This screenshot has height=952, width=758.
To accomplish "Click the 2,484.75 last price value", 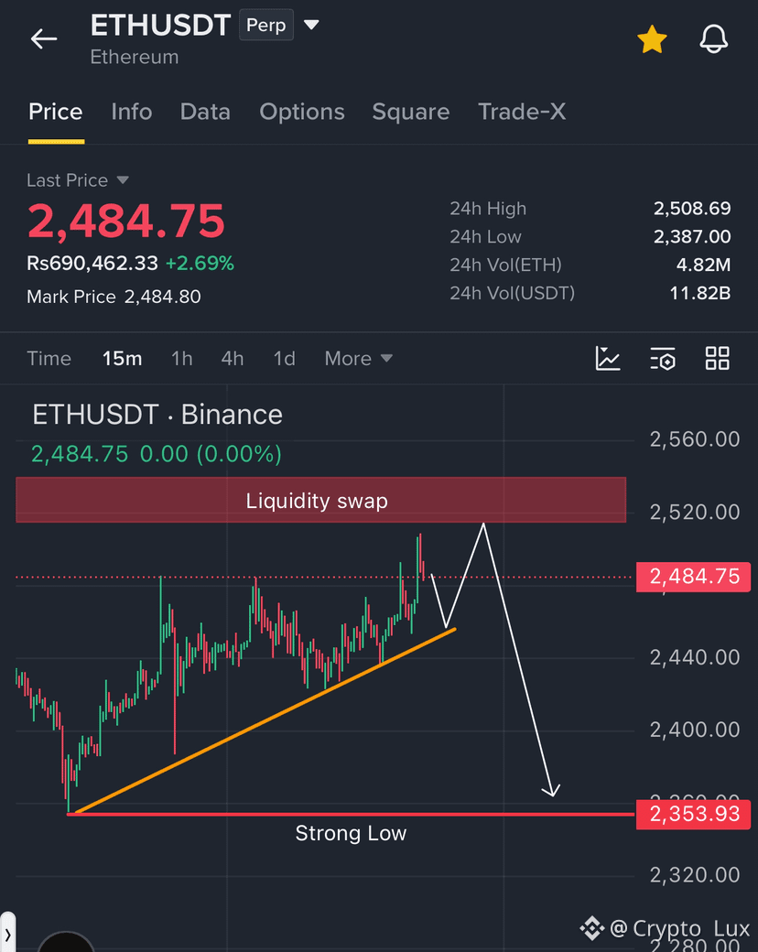I will click(126, 221).
